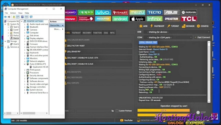Open the CONFIG settings
Image resolution: width=221 pixels, height=125 pixels.
pos(202,26)
